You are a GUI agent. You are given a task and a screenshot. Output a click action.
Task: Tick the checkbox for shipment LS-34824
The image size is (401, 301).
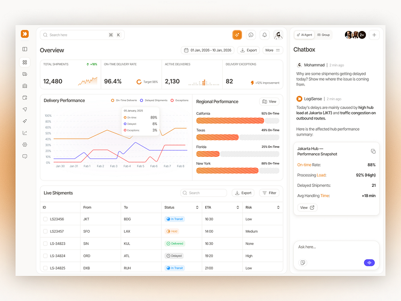click(45, 256)
